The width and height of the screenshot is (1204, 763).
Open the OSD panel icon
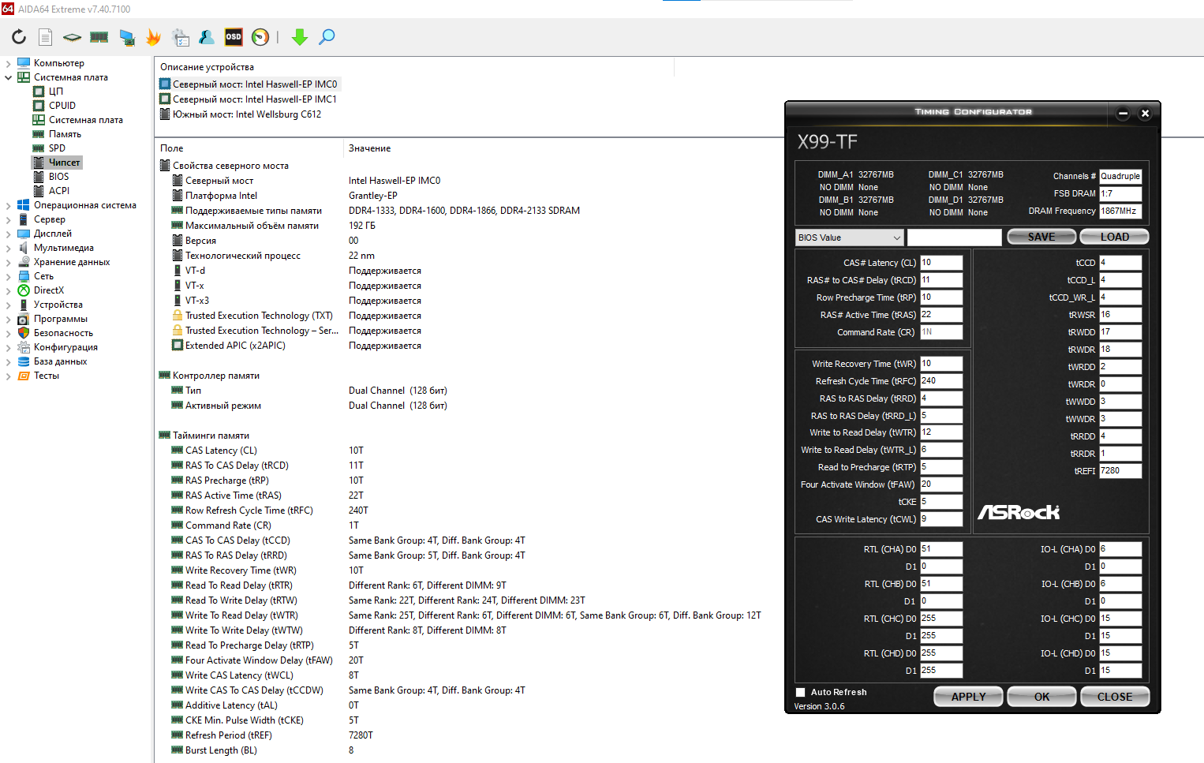[x=234, y=36]
